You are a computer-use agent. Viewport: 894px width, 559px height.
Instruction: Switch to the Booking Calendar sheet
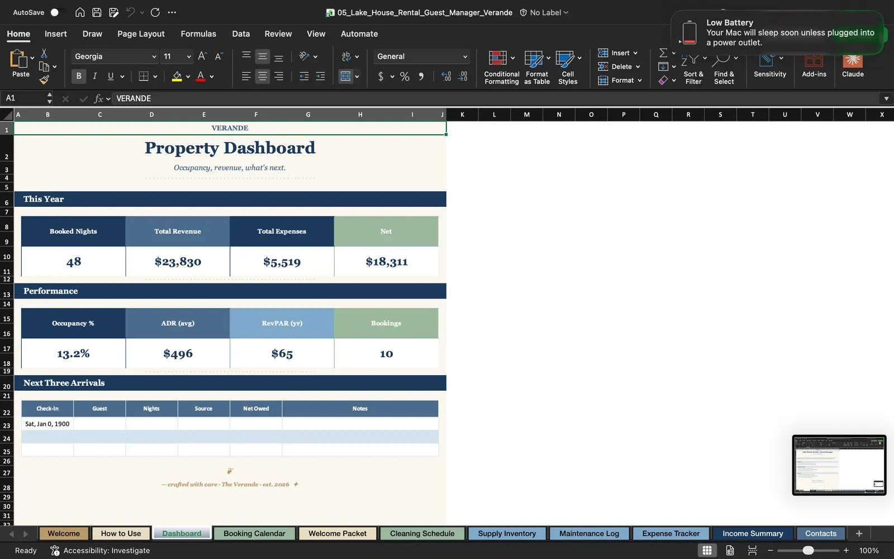tap(254, 533)
